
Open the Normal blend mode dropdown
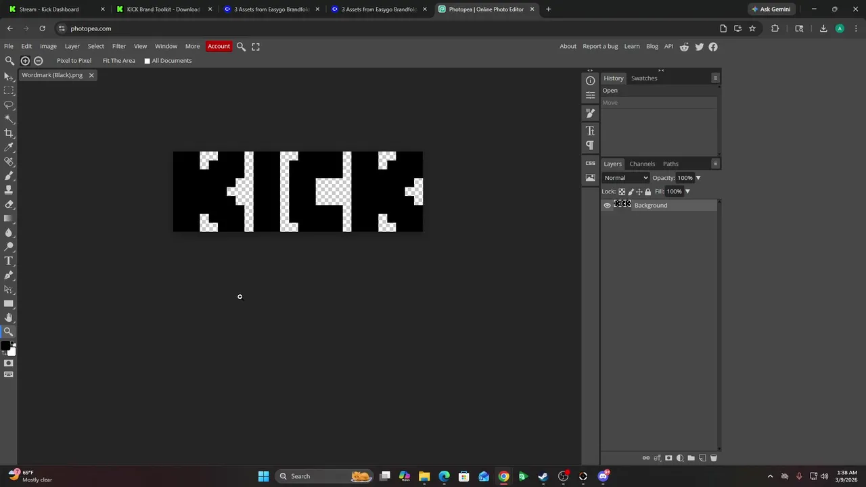626,178
